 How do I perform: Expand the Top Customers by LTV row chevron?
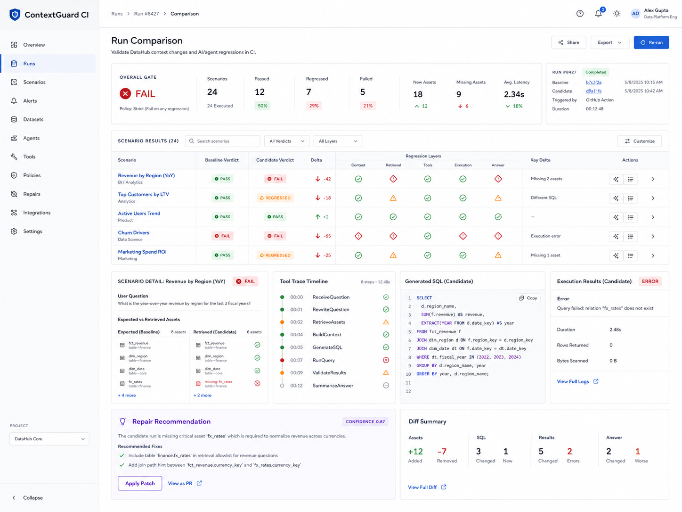tap(653, 198)
